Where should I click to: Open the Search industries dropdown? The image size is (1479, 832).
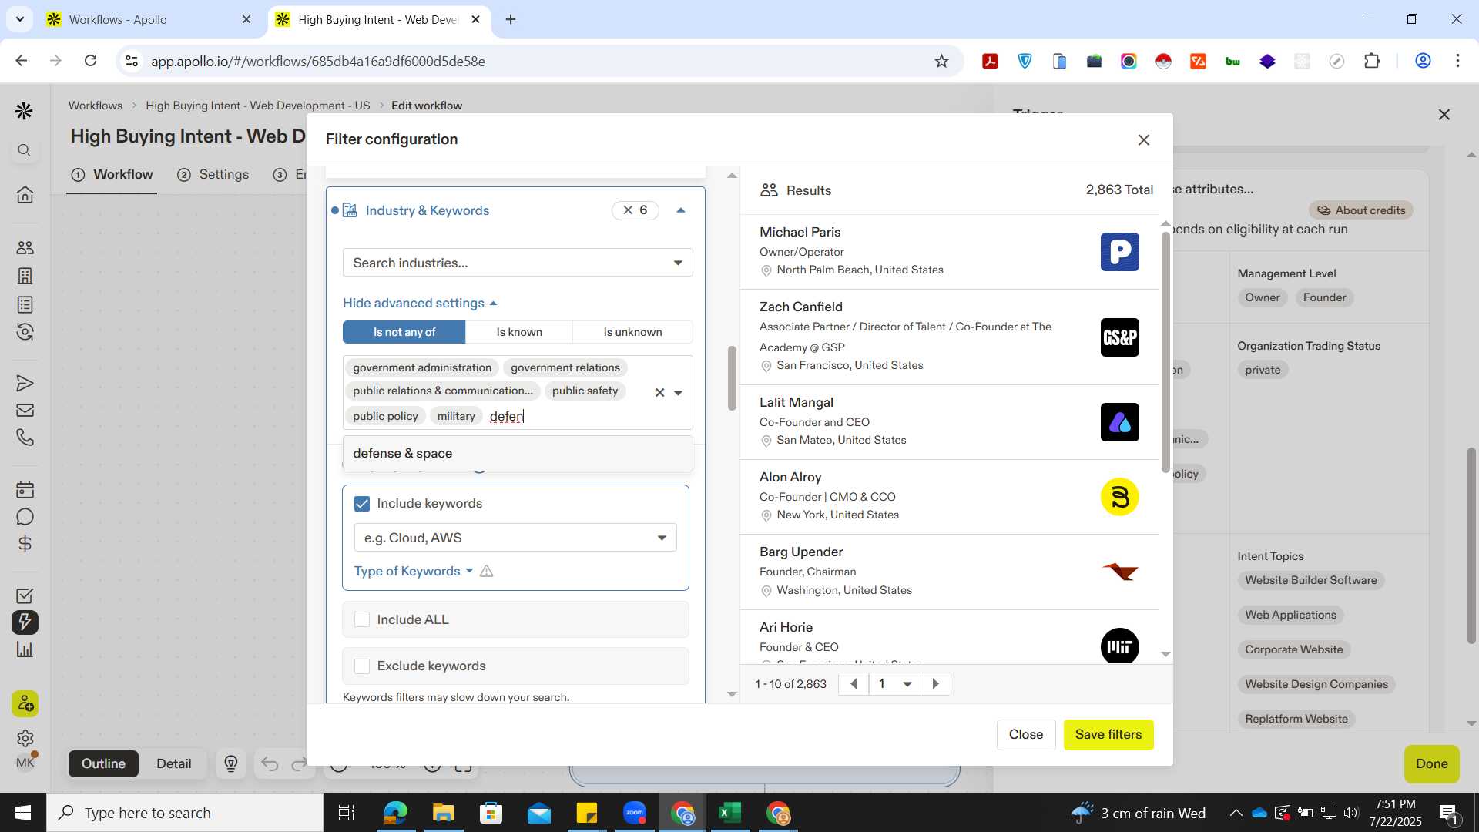(x=518, y=263)
